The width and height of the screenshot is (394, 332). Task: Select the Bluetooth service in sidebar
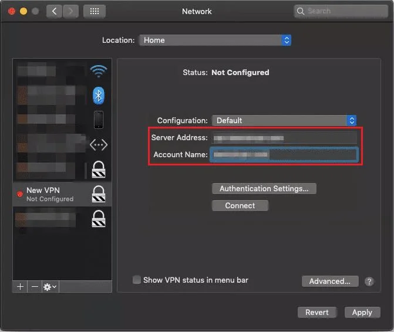coord(99,96)
